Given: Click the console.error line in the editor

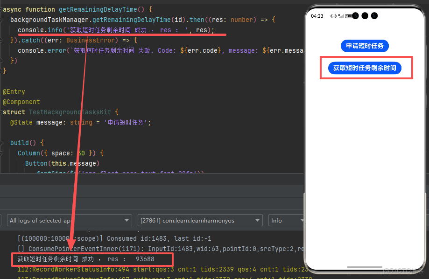Looking at the screenshot, I should (161, 50).
